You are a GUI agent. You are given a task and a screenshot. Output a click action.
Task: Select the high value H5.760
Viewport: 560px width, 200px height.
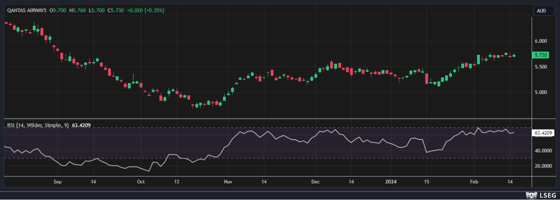click(78, 10)
